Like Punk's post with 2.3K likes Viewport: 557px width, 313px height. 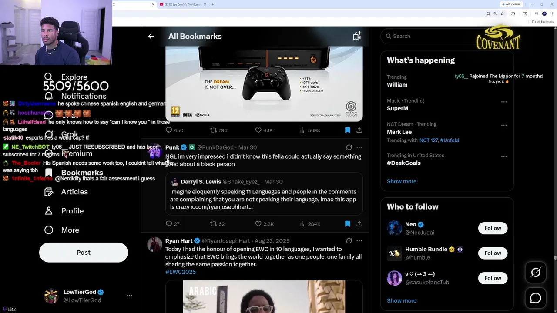pyautogui.click(x=264, y=224)
